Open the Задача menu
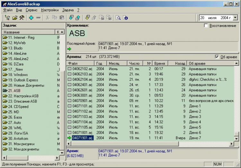The height and width of the screenshot is (168, 241). click(x=68, y=10)
